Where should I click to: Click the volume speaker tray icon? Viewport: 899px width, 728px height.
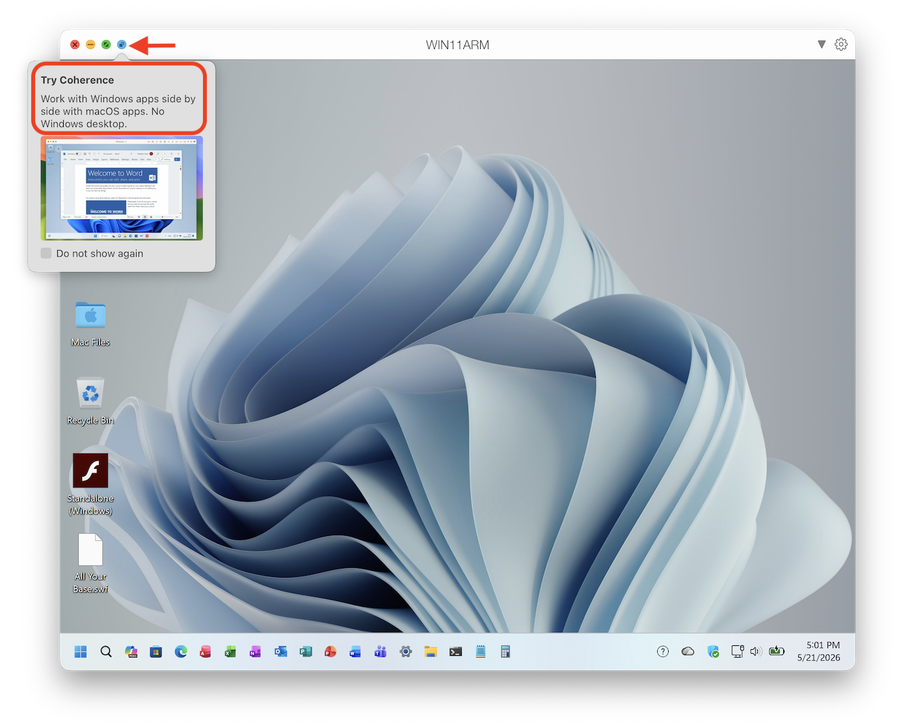click(755, 652)
